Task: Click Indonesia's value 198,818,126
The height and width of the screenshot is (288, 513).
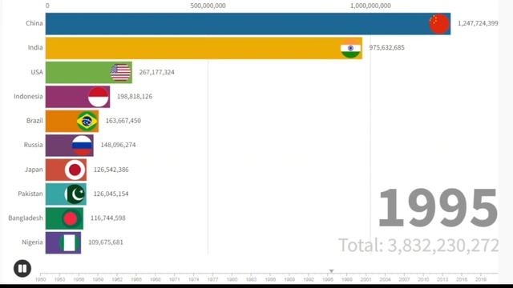Action: [135, 96]
